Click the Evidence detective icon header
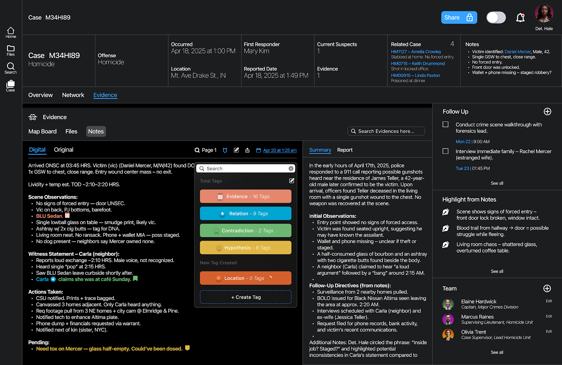562x365 pixels. coord(33,117)
